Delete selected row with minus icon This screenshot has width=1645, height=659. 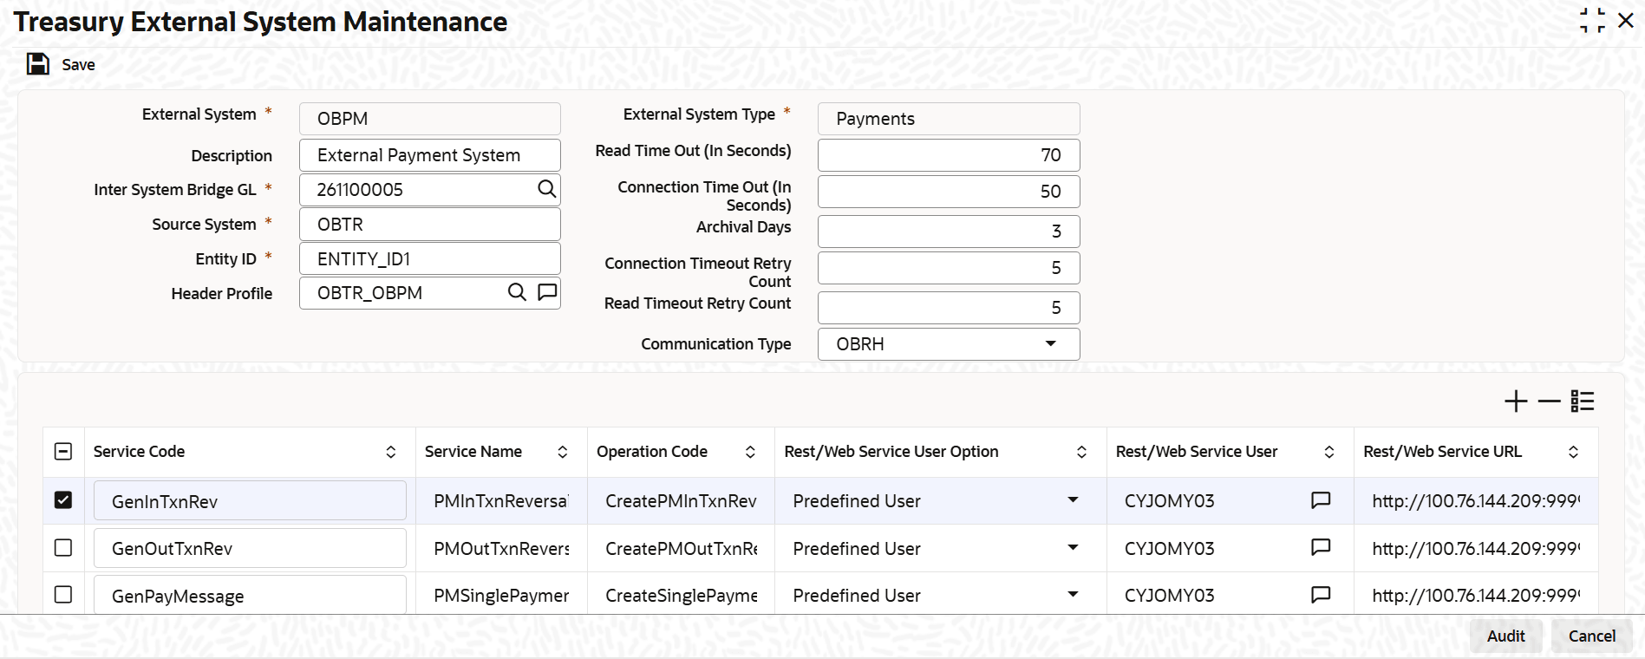(x=1549, y=401)
